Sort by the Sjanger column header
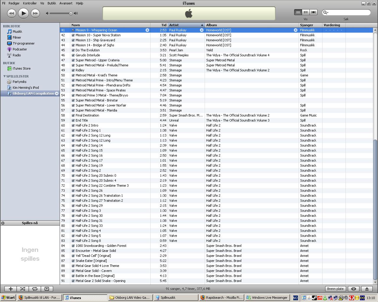The height and width of the screenshot is (302, 378). (311, 25)
